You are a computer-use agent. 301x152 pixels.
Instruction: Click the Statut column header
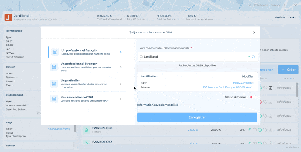[x=263, y=78]
